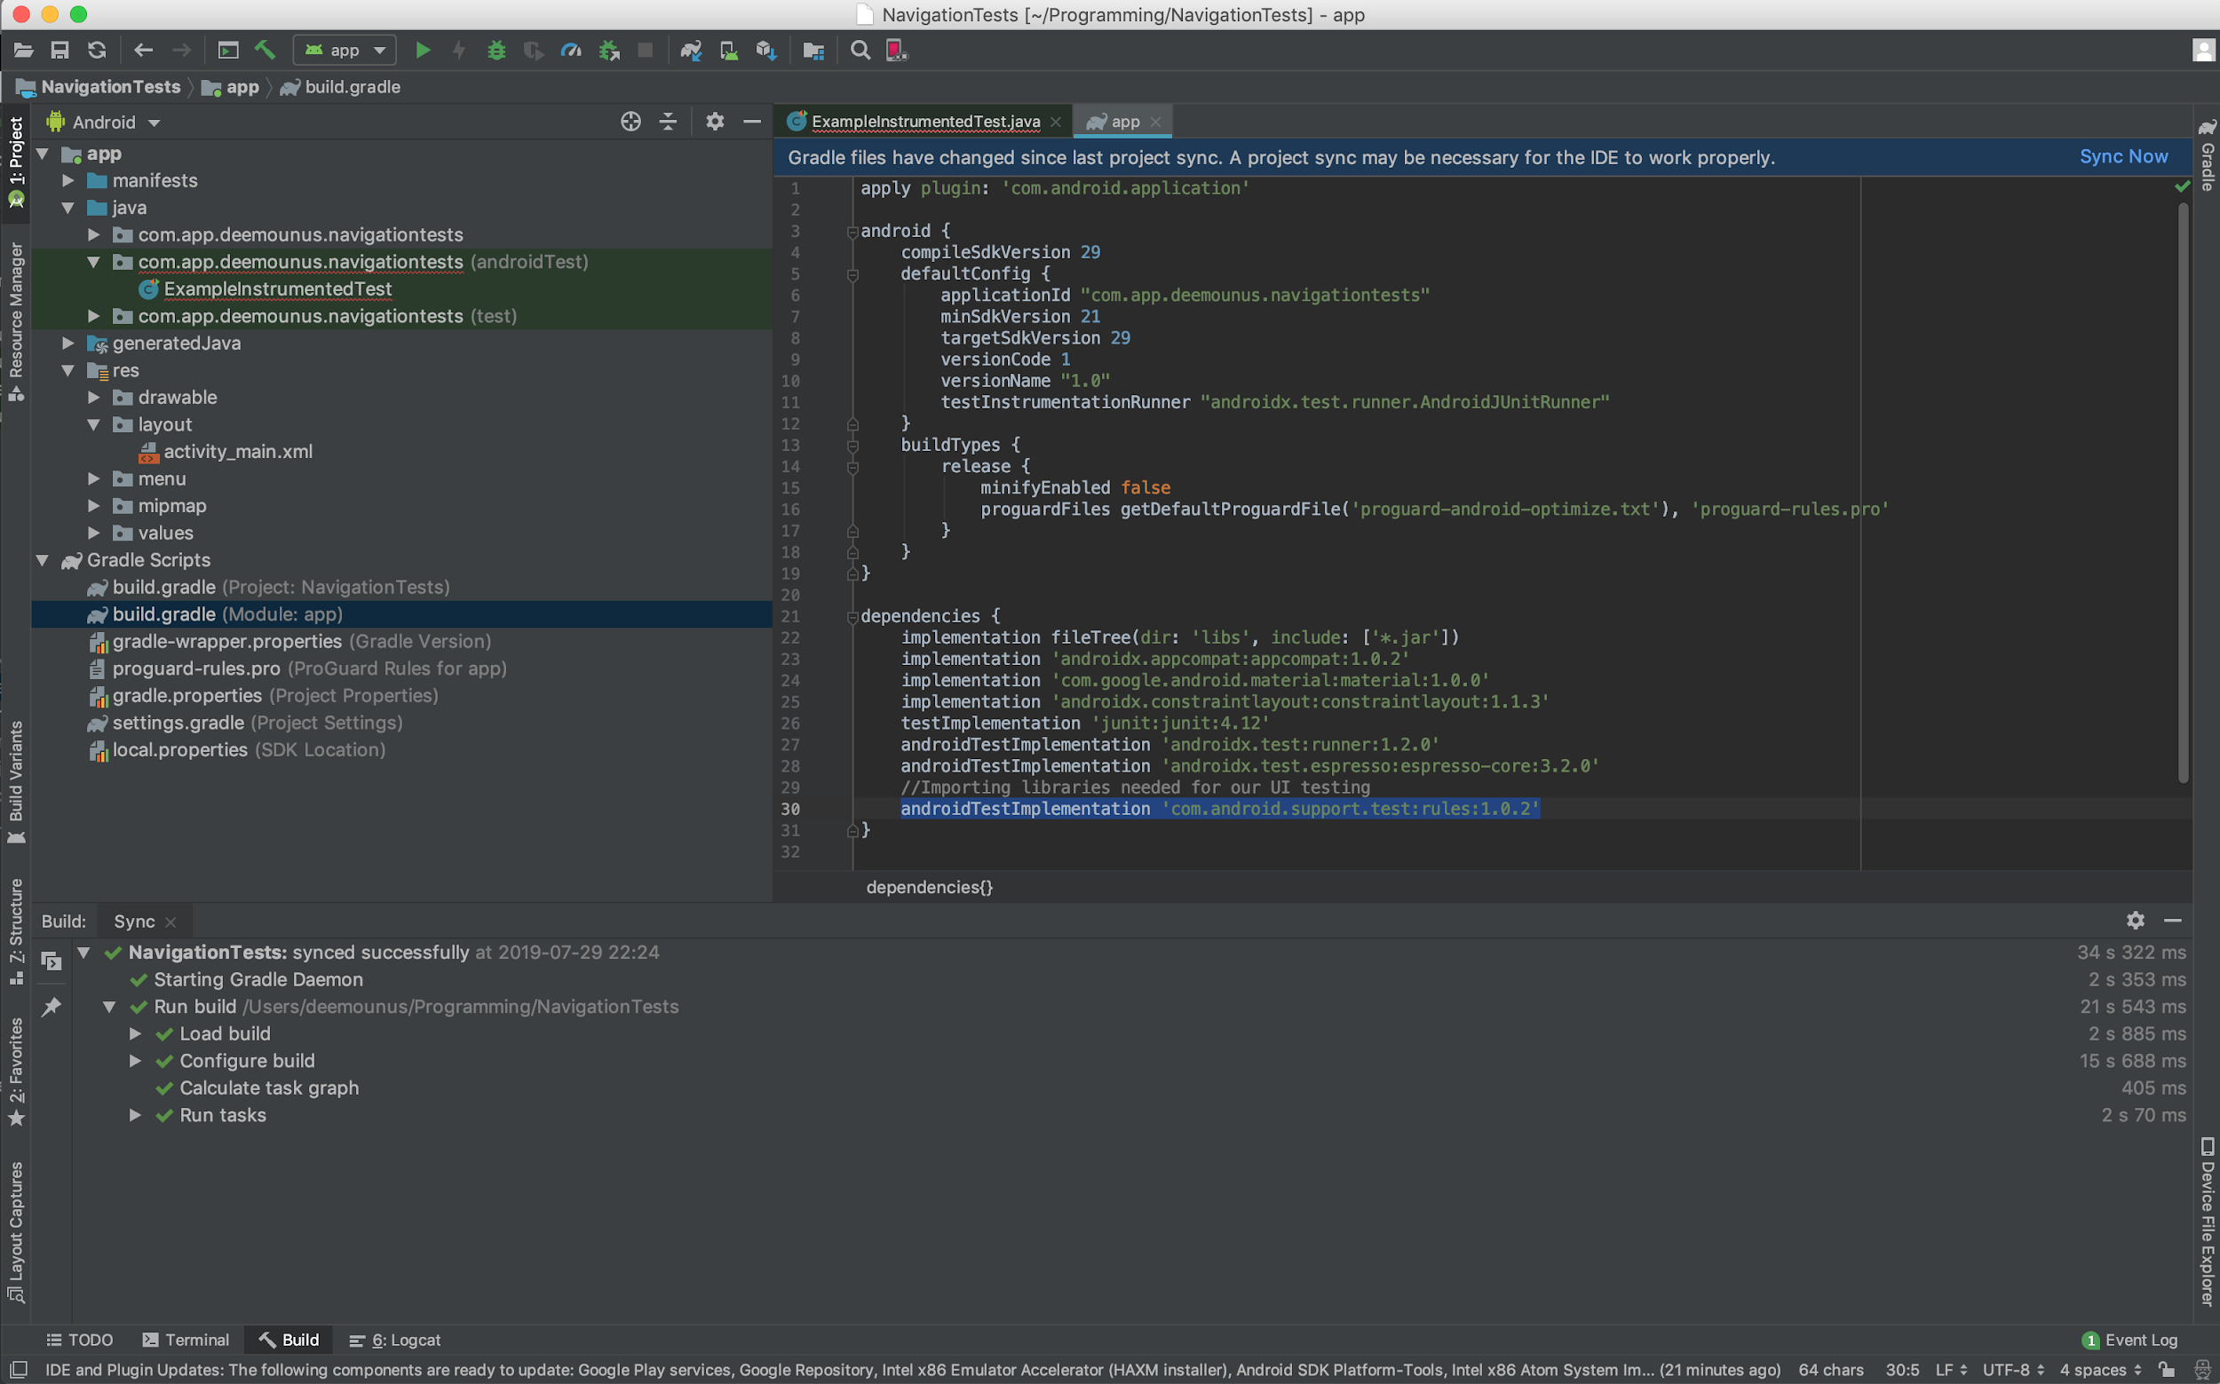Viewport: 2220px width, 1384px height.
Task: Click locate-in-project target icon in Project panel
Action: (630, 122)
